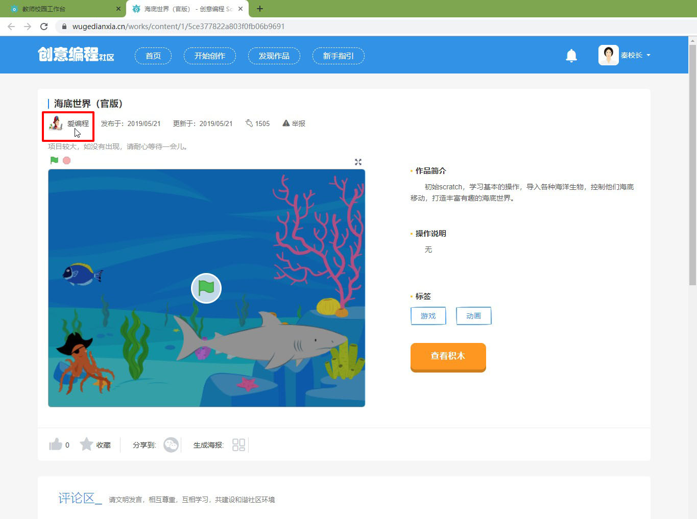Open a new browser tab
This screenshot has height=519, width=697.
[x=260, y=9]
